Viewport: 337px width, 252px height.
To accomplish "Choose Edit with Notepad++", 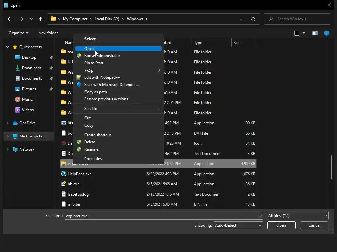I will tap(118, 77).
